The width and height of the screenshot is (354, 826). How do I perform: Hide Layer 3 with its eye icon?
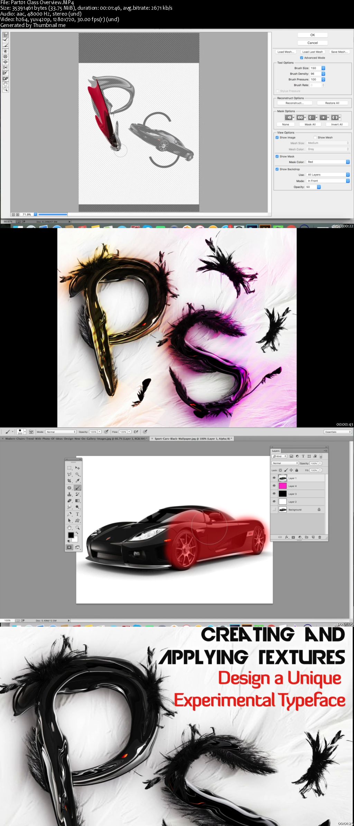point(274,494)
